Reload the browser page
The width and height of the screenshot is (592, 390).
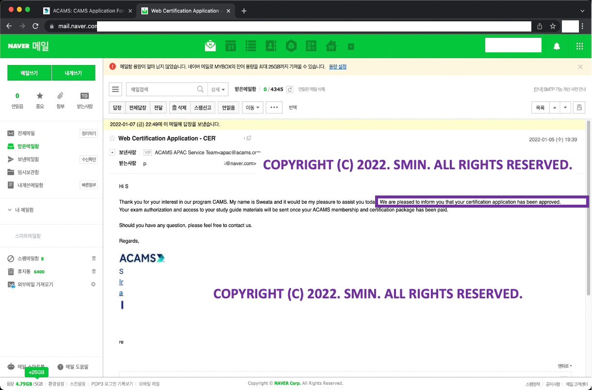pyautogui.click(x=35, y=26)
